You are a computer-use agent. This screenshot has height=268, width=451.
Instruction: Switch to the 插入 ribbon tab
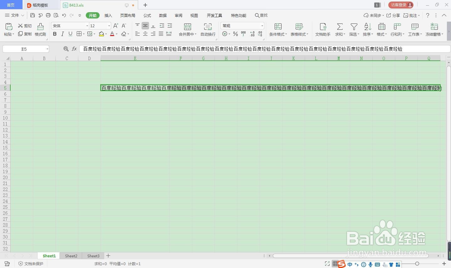108,15
